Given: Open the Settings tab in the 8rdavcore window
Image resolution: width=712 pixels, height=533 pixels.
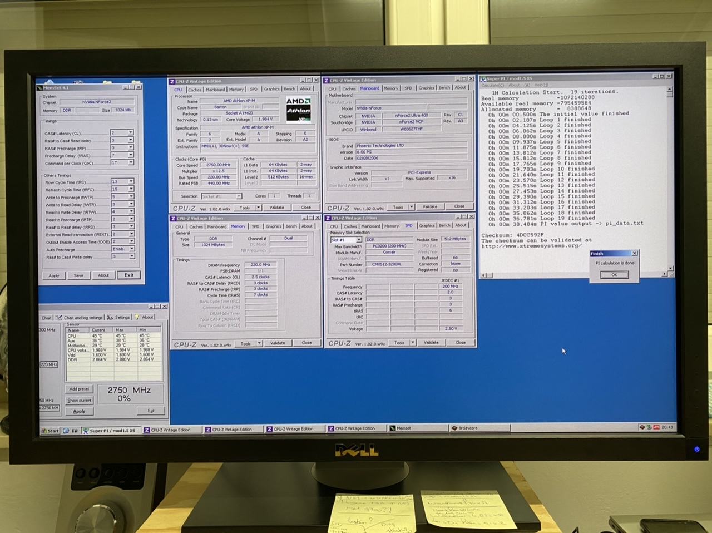Looking at the screenshot, I should (x=120, y=318).
